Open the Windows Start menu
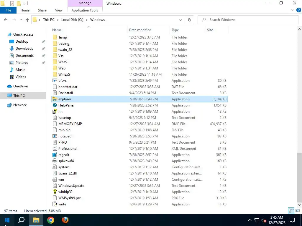Image resolution: width=302 pixels, height=226 pixels. pos(7,220)
